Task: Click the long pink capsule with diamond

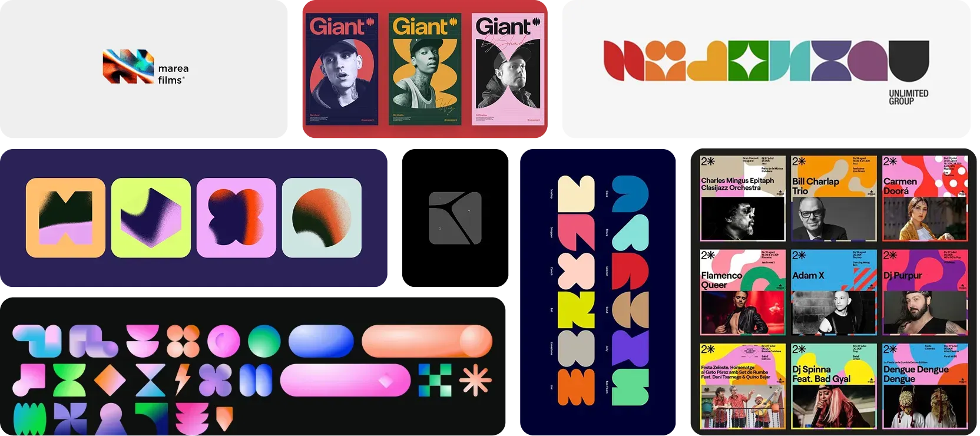Action: click(x=345, y=380)
